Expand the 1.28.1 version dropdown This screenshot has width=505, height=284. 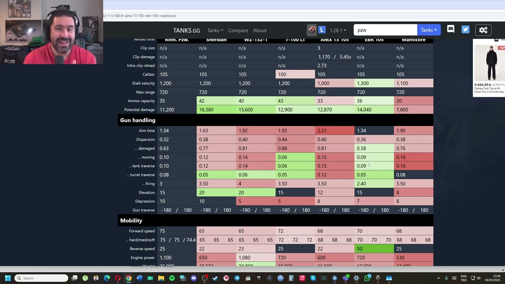(338, 30)
